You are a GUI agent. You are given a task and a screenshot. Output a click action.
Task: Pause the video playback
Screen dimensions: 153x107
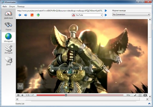pyautogui.click(x=18, y=95)
